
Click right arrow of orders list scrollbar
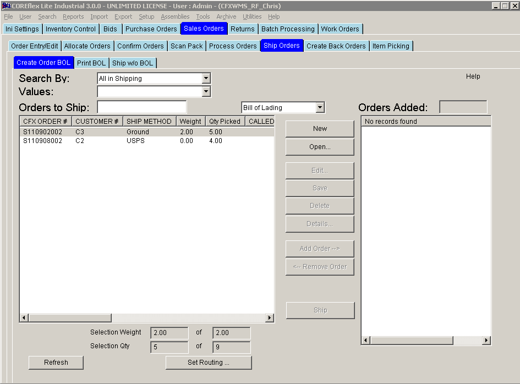[270, 317]
